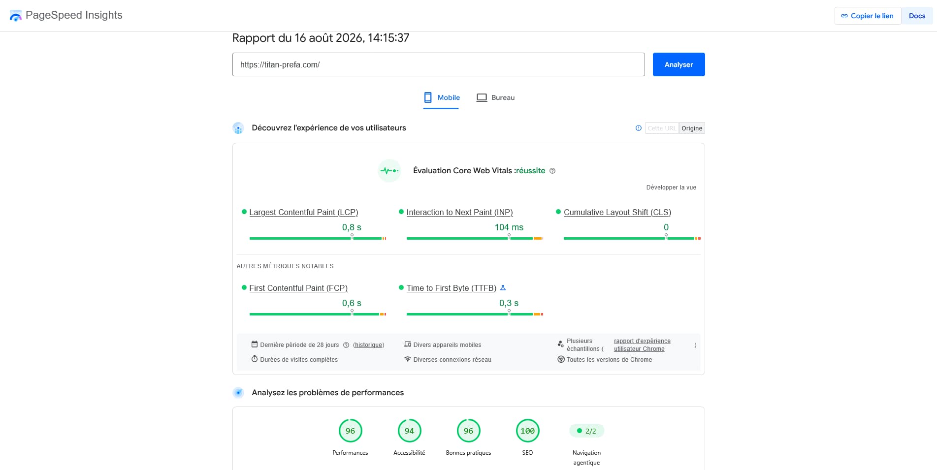This screenshot has width=937, height=470.
Task: Click the wifi icon beside Diverses connexions réseau
Action: [x=408, y=359]
